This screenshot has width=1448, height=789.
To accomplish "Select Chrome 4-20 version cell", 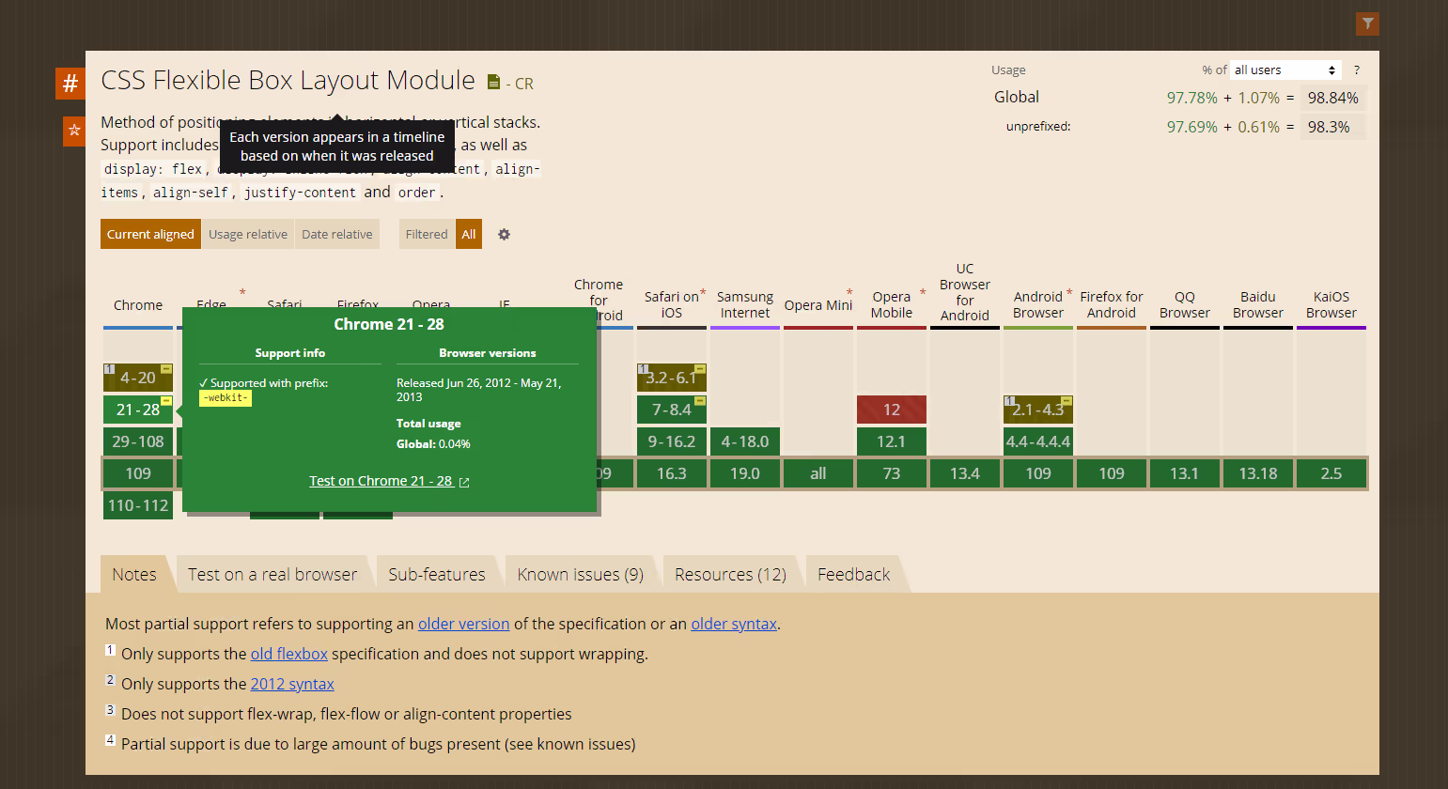I will click(x=138, y=378).
